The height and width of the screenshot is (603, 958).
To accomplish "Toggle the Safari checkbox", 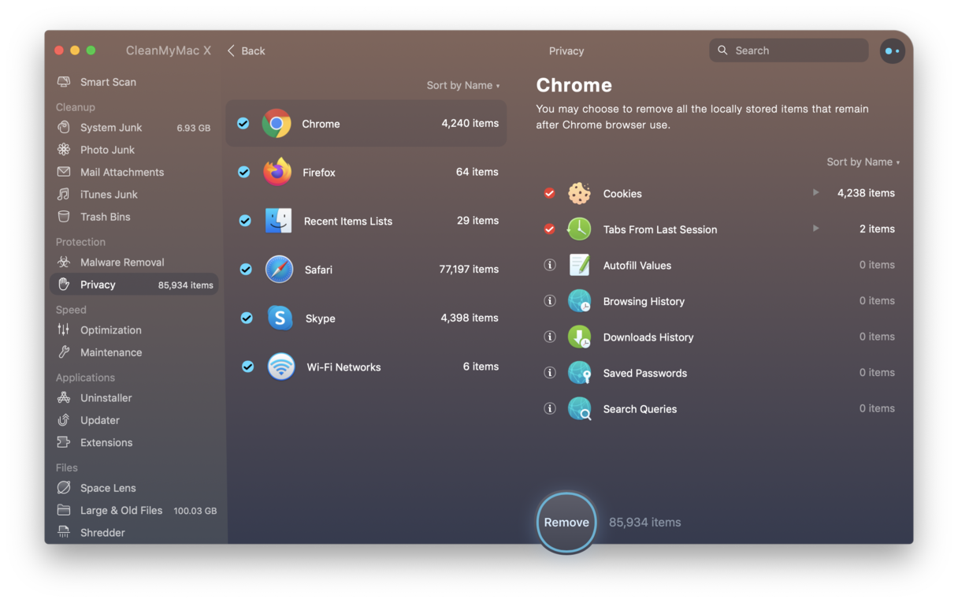I will (246, 270).
